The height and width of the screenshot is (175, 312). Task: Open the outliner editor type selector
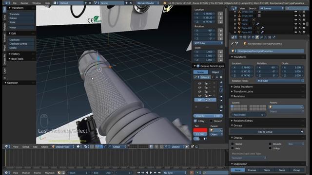234,8
